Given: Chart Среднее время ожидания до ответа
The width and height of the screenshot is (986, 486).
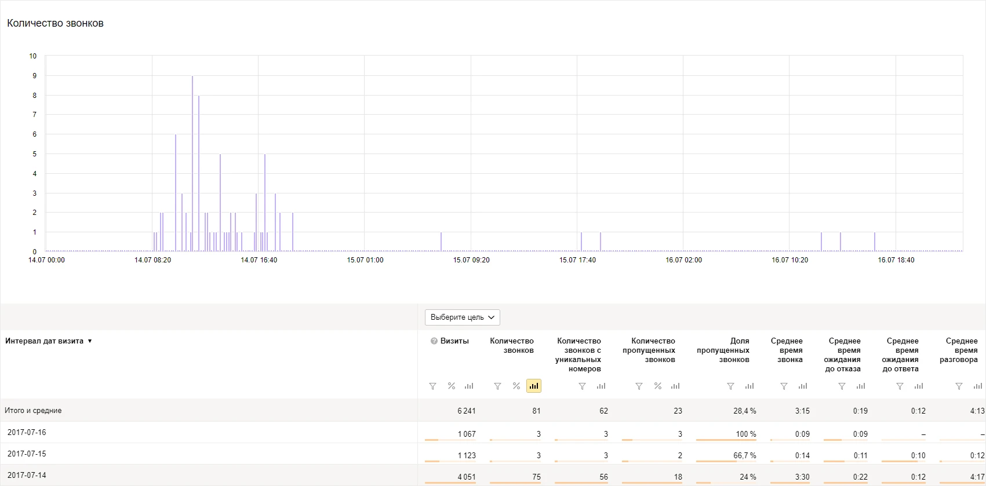Looking at the screenshot, I should tap(919, 386).
